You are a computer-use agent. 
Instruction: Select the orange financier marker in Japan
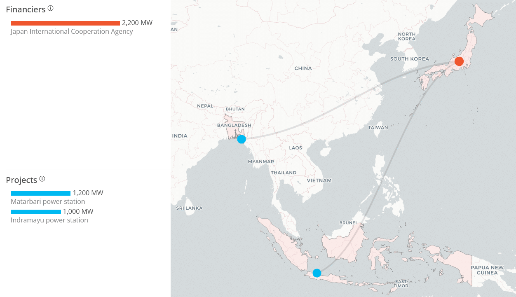tap(459, 61)
